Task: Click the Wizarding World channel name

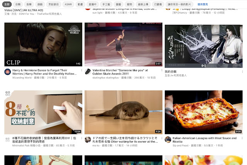Action: click(22, 78)
